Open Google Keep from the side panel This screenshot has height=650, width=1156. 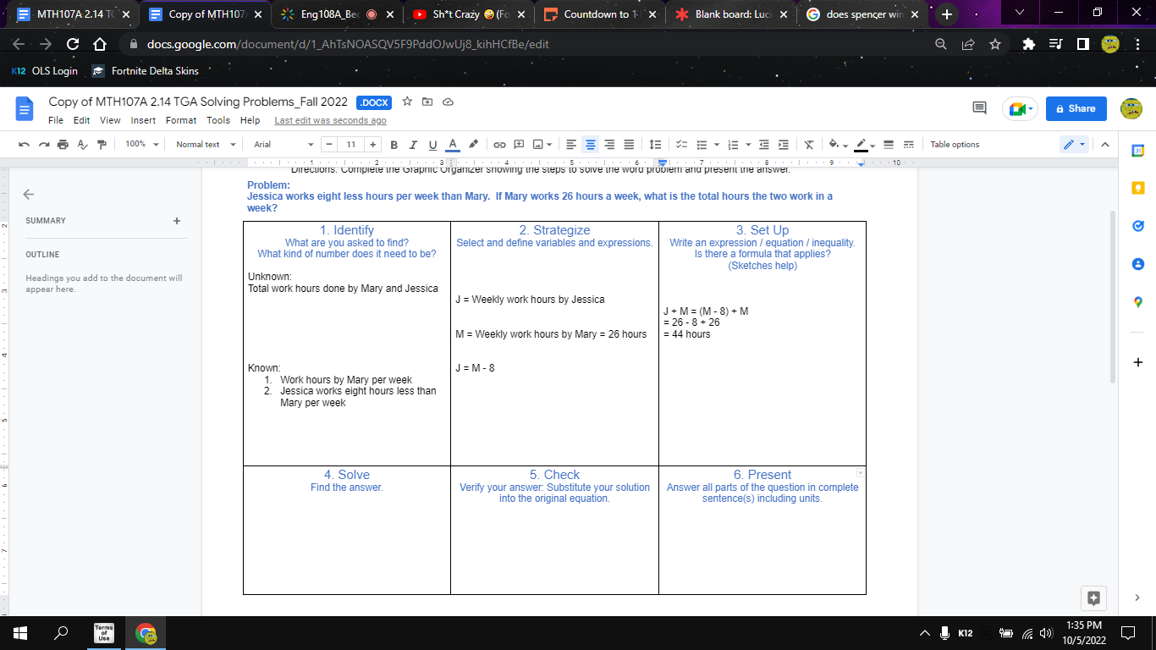(x=1137, y=187)
